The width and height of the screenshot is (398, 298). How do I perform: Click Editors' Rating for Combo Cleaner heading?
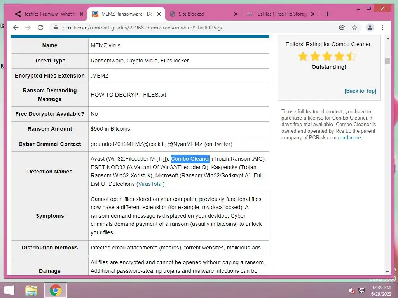click(329, 44)
